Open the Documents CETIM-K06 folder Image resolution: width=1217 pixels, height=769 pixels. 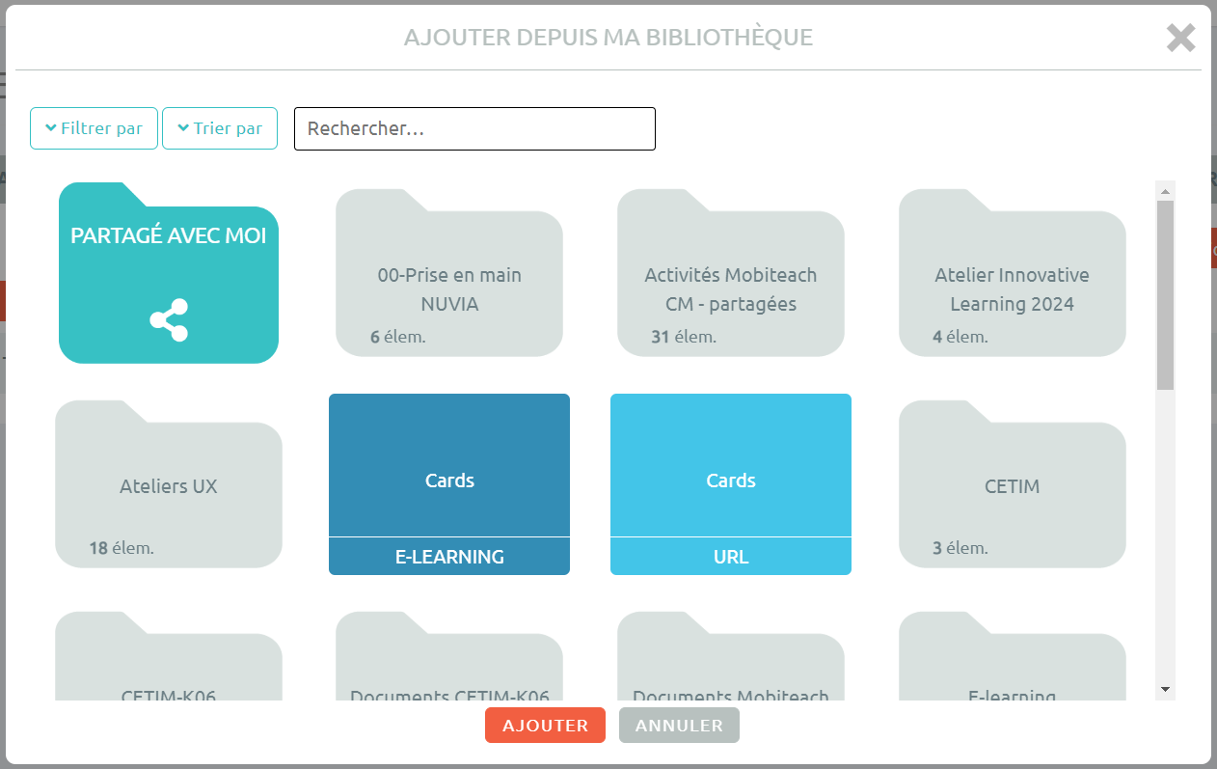449,656
